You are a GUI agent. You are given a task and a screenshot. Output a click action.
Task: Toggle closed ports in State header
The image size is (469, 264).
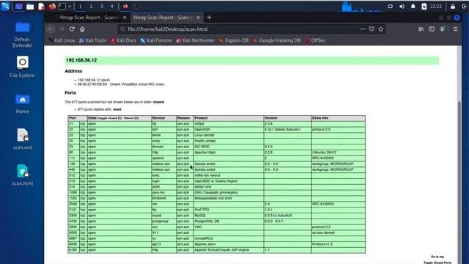click(111, 118)
